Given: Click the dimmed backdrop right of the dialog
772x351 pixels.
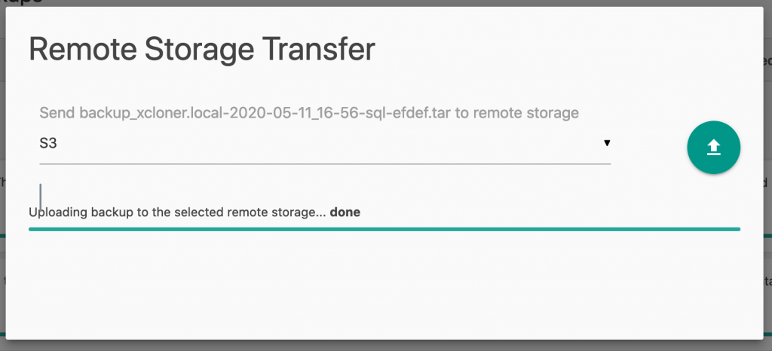Looking at the screenshot, I should [x=767, y=175].
